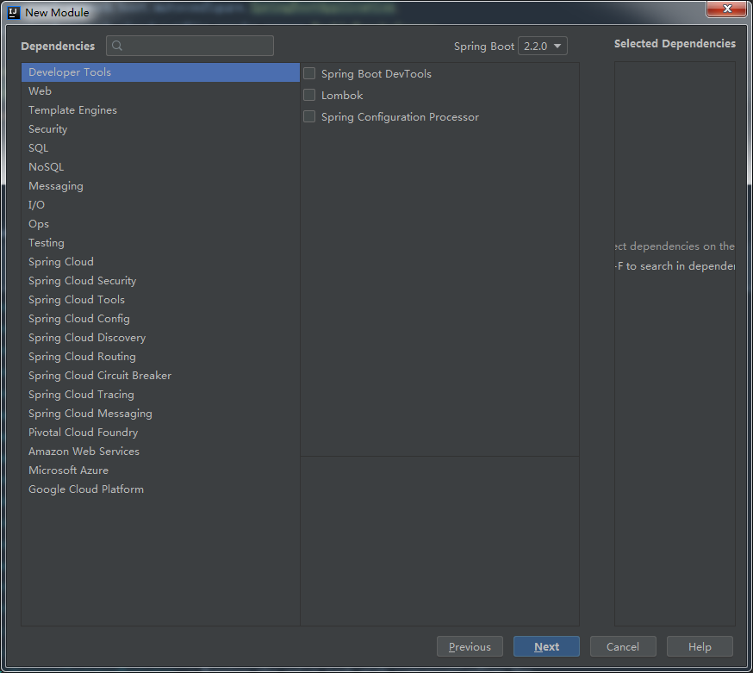Select Spring Cloud Routing category
The image size is (753, 673).
(160, 357)
